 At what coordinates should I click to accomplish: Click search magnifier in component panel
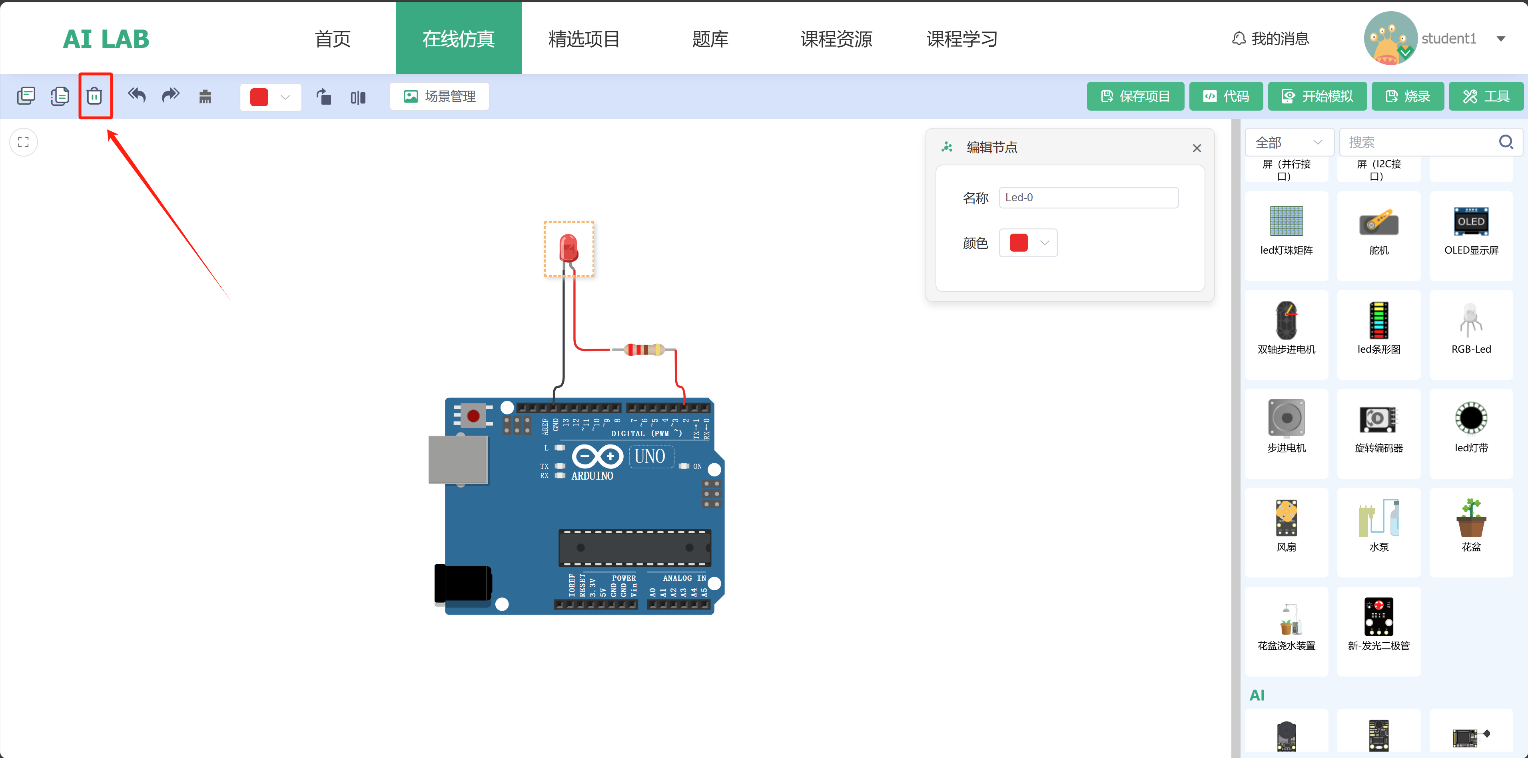1506,142
